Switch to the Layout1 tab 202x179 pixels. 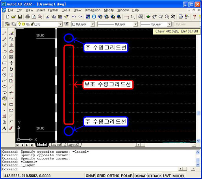(57, 145)
